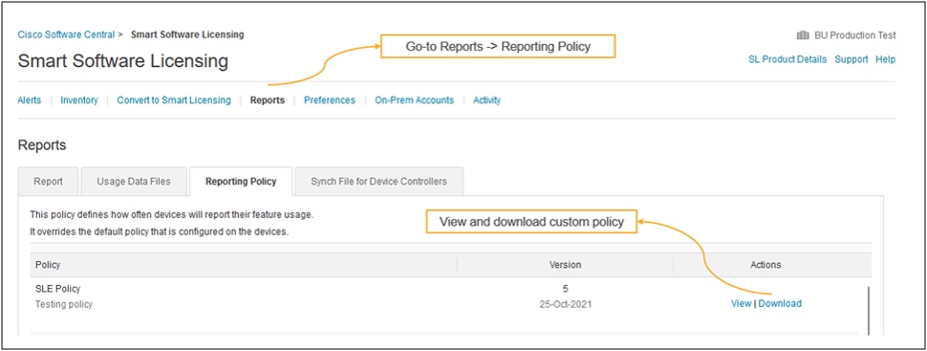Click the Smart Software Licensing page title
Image resolution: width=927 pixels, height=351 pixels.
coord(123,61)
